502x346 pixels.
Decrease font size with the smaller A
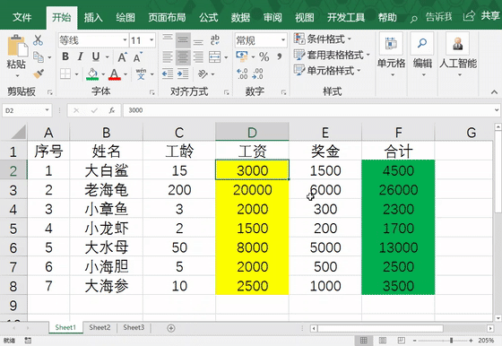pyautogui.click(x=138, y=57)
